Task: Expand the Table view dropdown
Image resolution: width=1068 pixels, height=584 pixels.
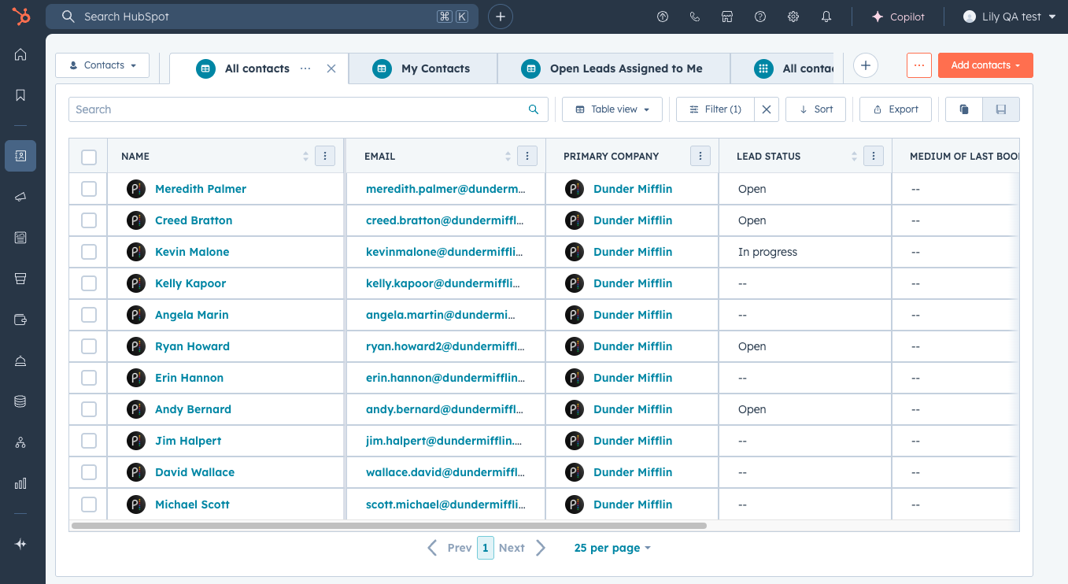Action: tap(612, 109)
